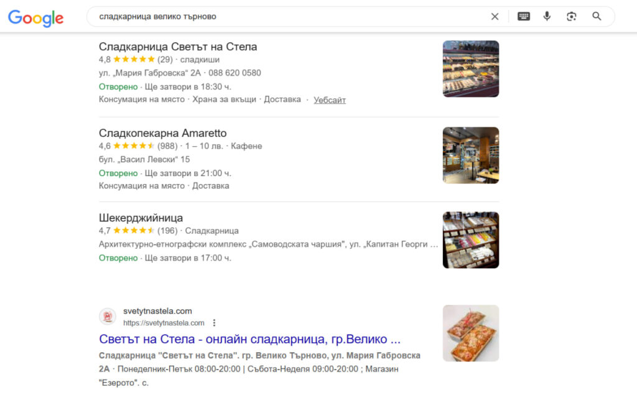
Task: Clear the search query with X icon
Action: tap(495, 17)
